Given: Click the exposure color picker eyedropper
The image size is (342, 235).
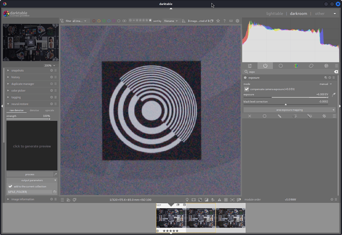Looking at the screenshot, I should point(334,94).
